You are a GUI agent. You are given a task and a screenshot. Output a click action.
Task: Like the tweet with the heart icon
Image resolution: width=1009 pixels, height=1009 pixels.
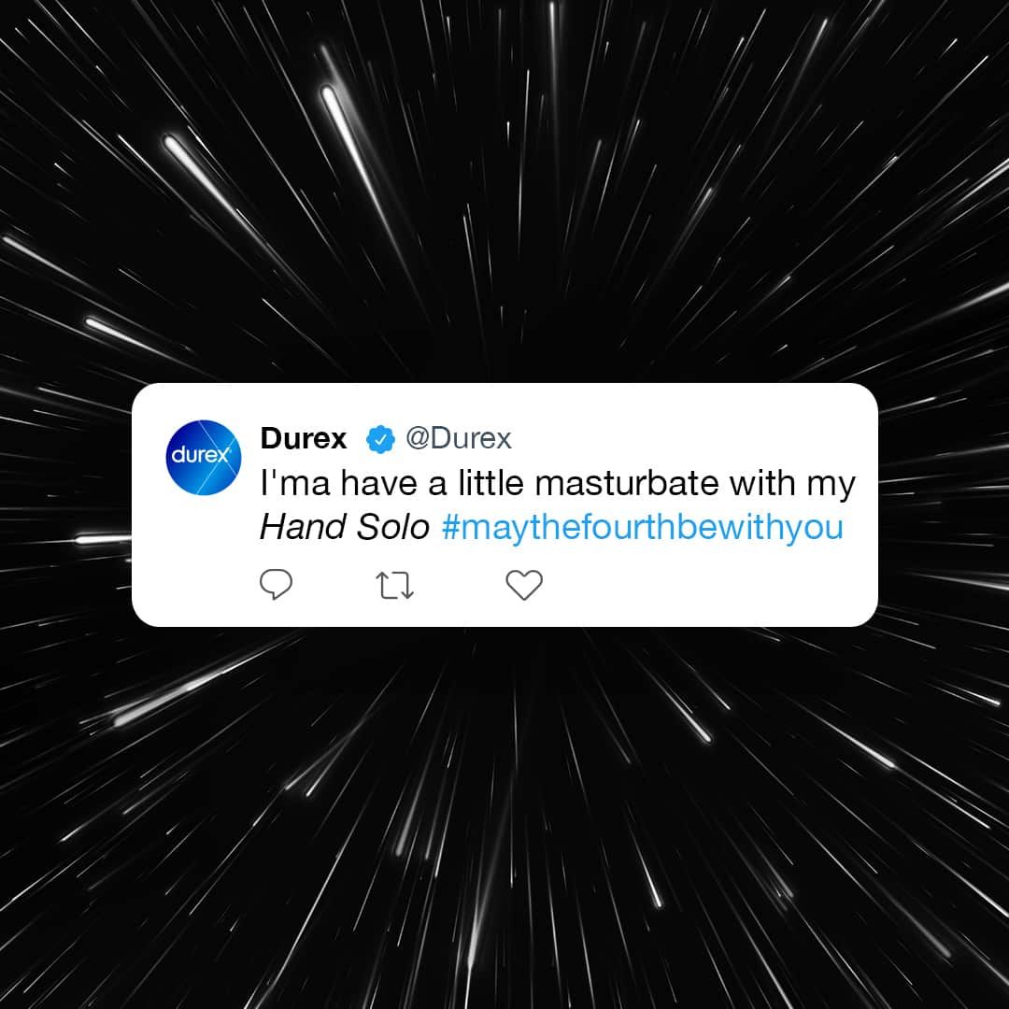coord(524,585)
